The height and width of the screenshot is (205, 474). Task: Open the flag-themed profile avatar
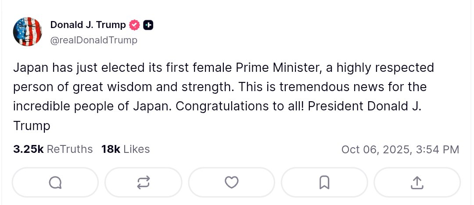(x=27, y=32)
